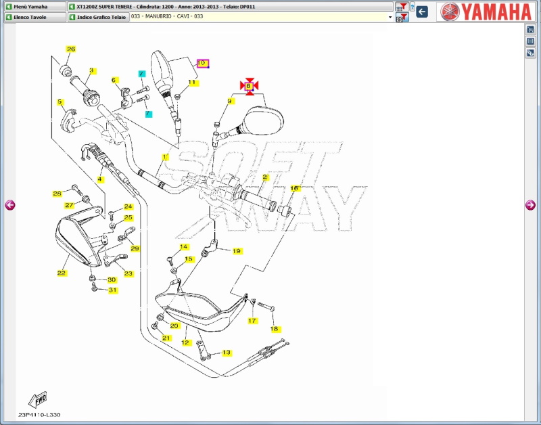Click the small blue question mark help icon
Image resolution: width=541 pixels, height=425 pixels.
(412, 7)
